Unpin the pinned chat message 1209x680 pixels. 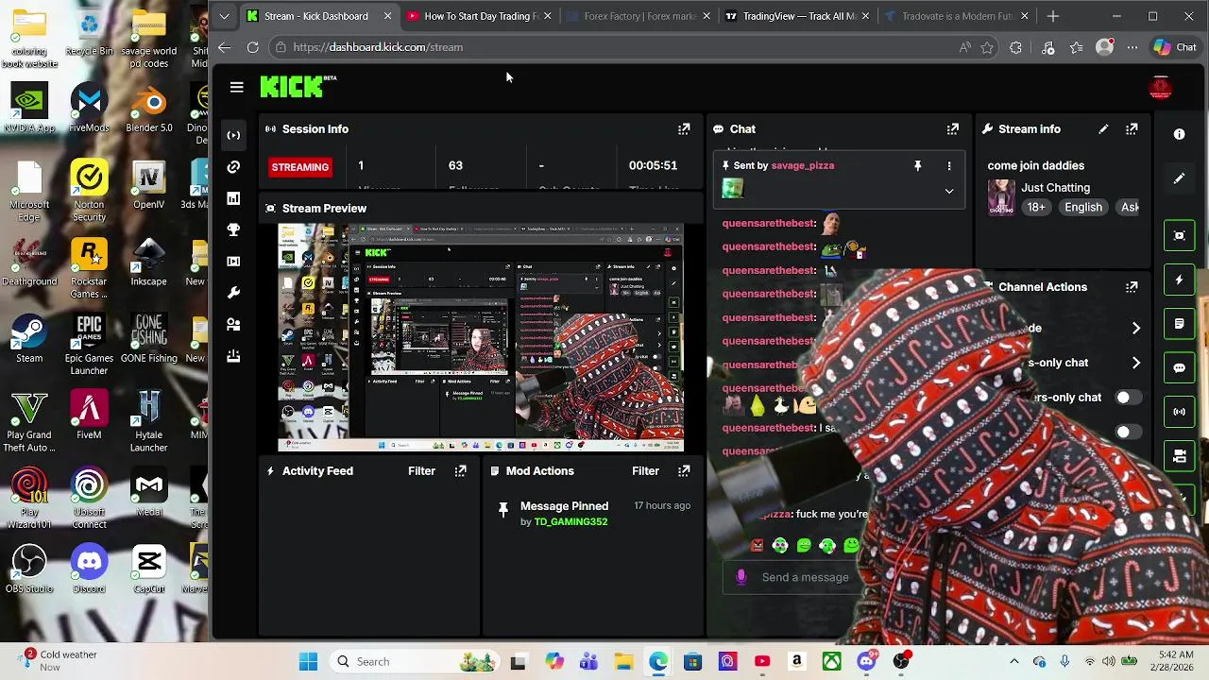tap(917, 165)
